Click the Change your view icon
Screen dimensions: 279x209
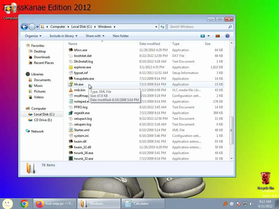pos(203,36)
